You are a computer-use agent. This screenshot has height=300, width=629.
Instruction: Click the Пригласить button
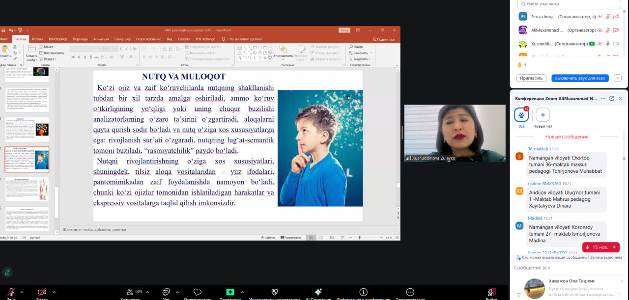(531, 78)
